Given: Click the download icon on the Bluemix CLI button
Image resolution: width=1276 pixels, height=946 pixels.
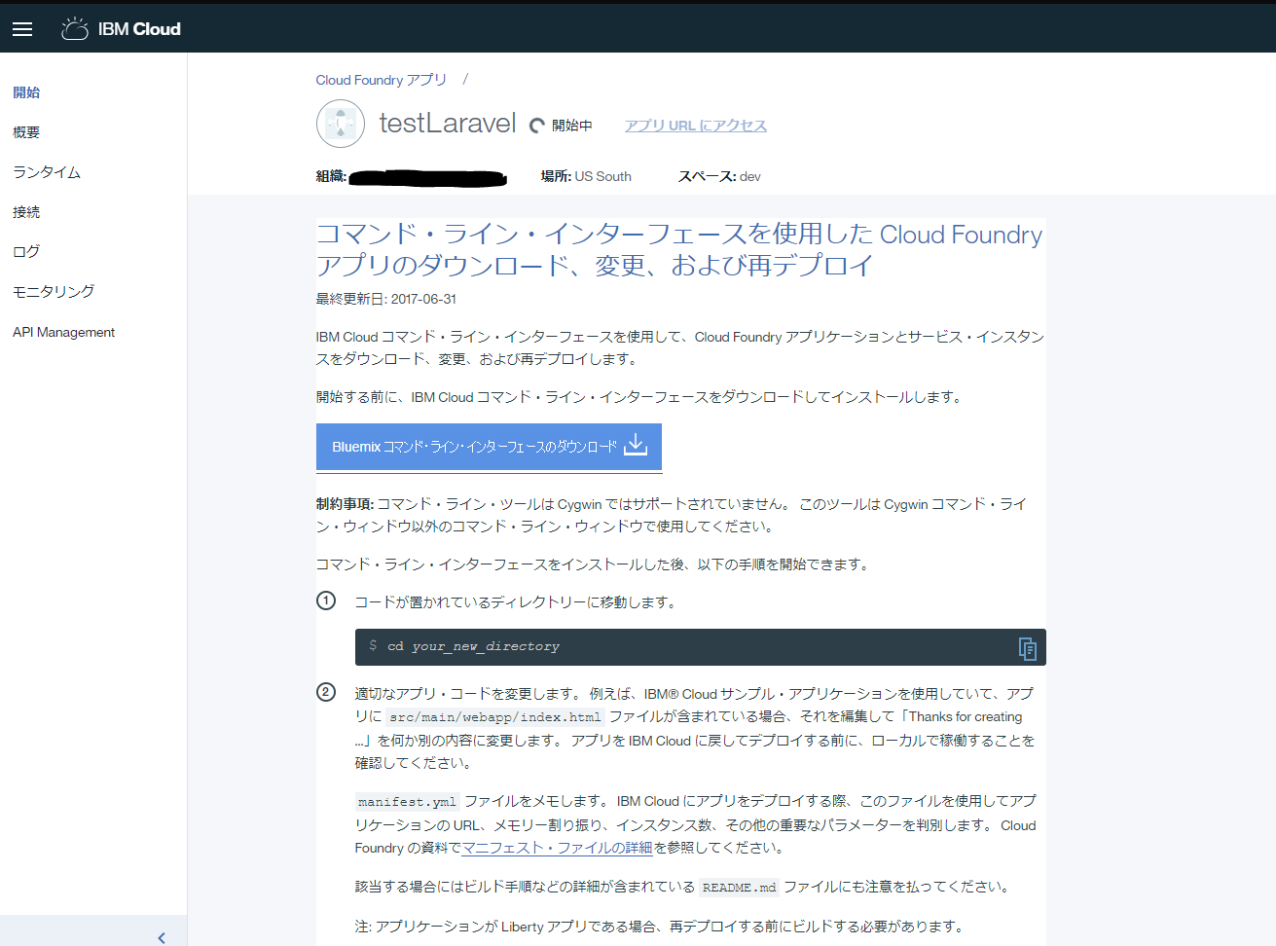Looking at the screenshot, I should pos(636,446).
